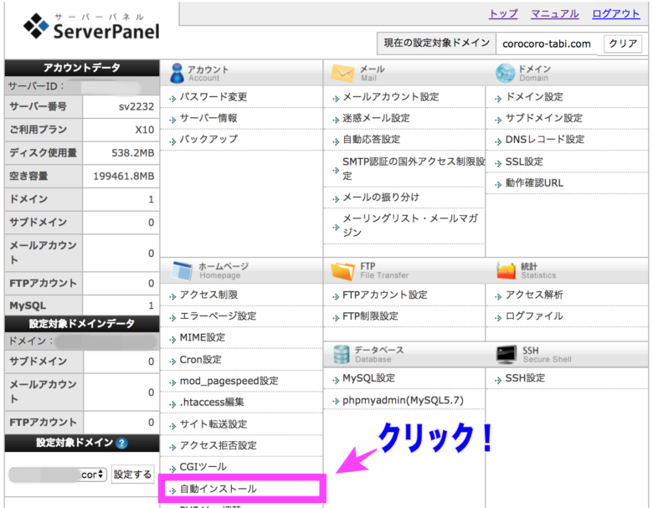Click the アカウントデータ header

[x=82, y=68]
